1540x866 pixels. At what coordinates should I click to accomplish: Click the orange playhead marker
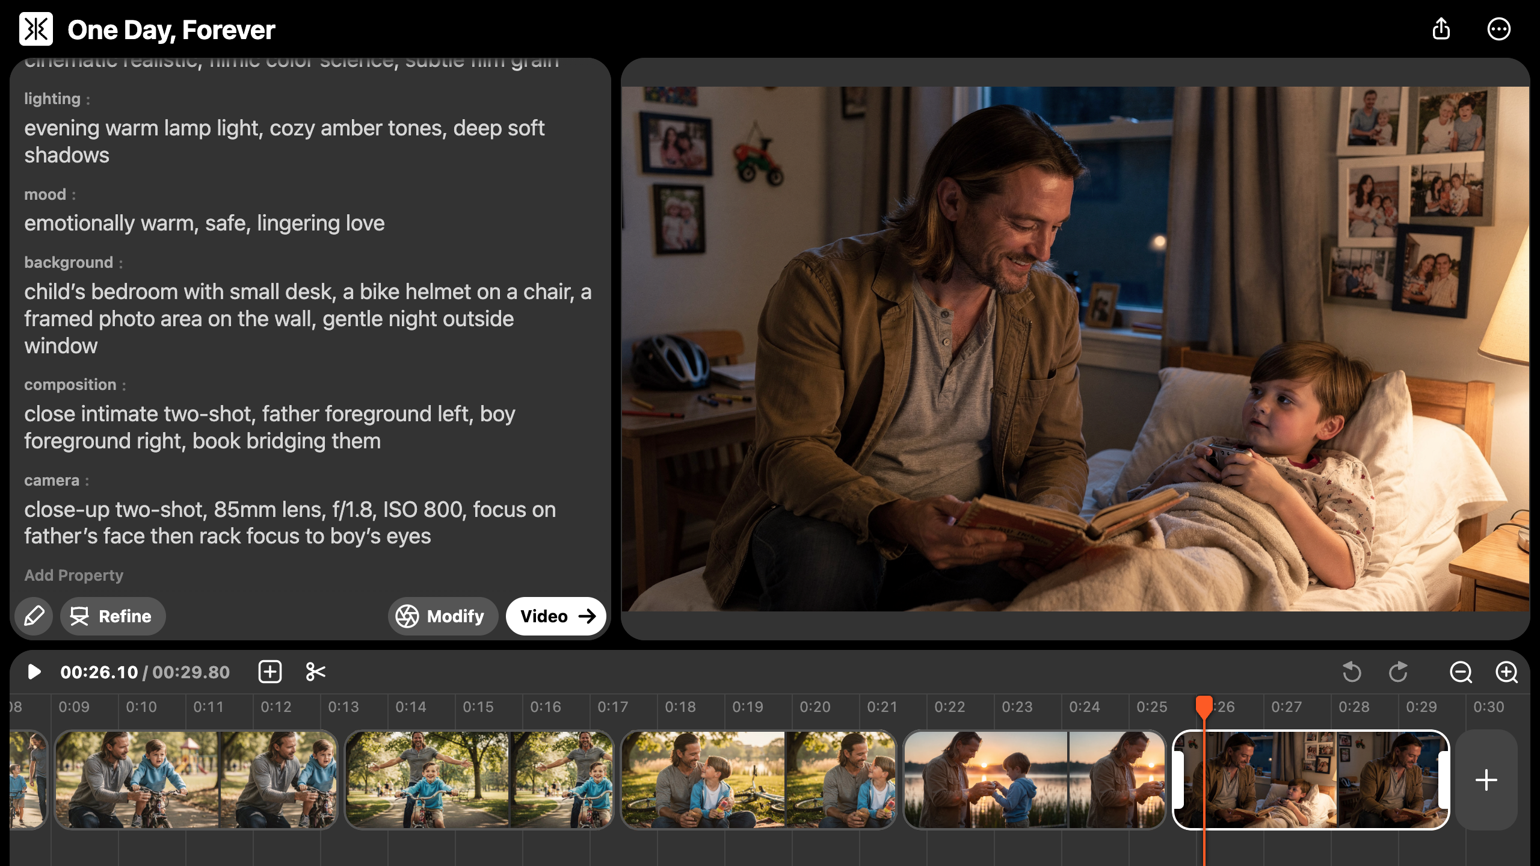[x=1204, y=705]
